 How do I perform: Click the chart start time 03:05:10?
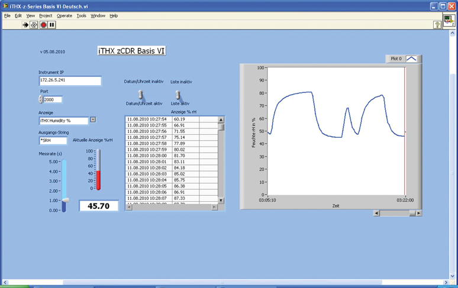click(267, 200)
